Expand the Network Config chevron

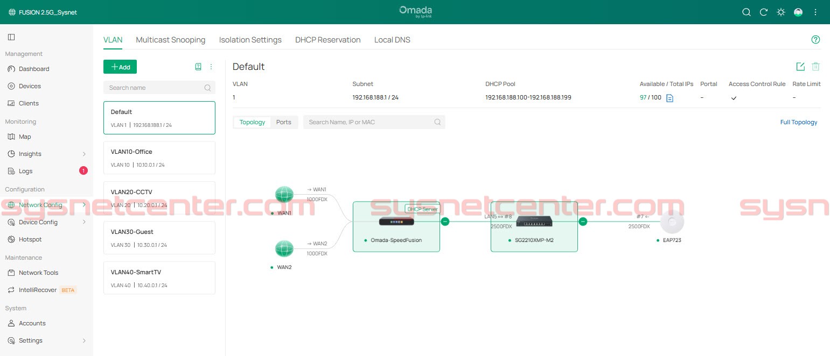pyautogui.click(x=83, y=205)
